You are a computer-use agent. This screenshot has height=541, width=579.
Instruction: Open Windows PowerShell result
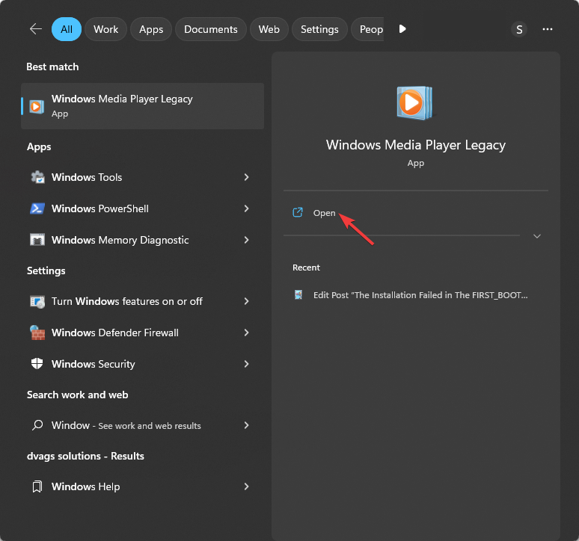pos(143,208)
